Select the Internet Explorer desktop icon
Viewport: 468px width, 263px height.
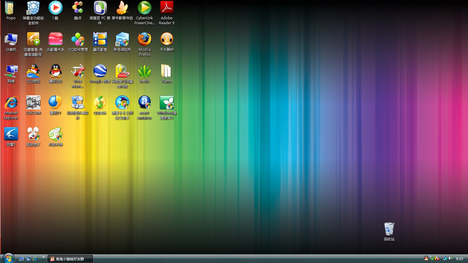[11, 108]
